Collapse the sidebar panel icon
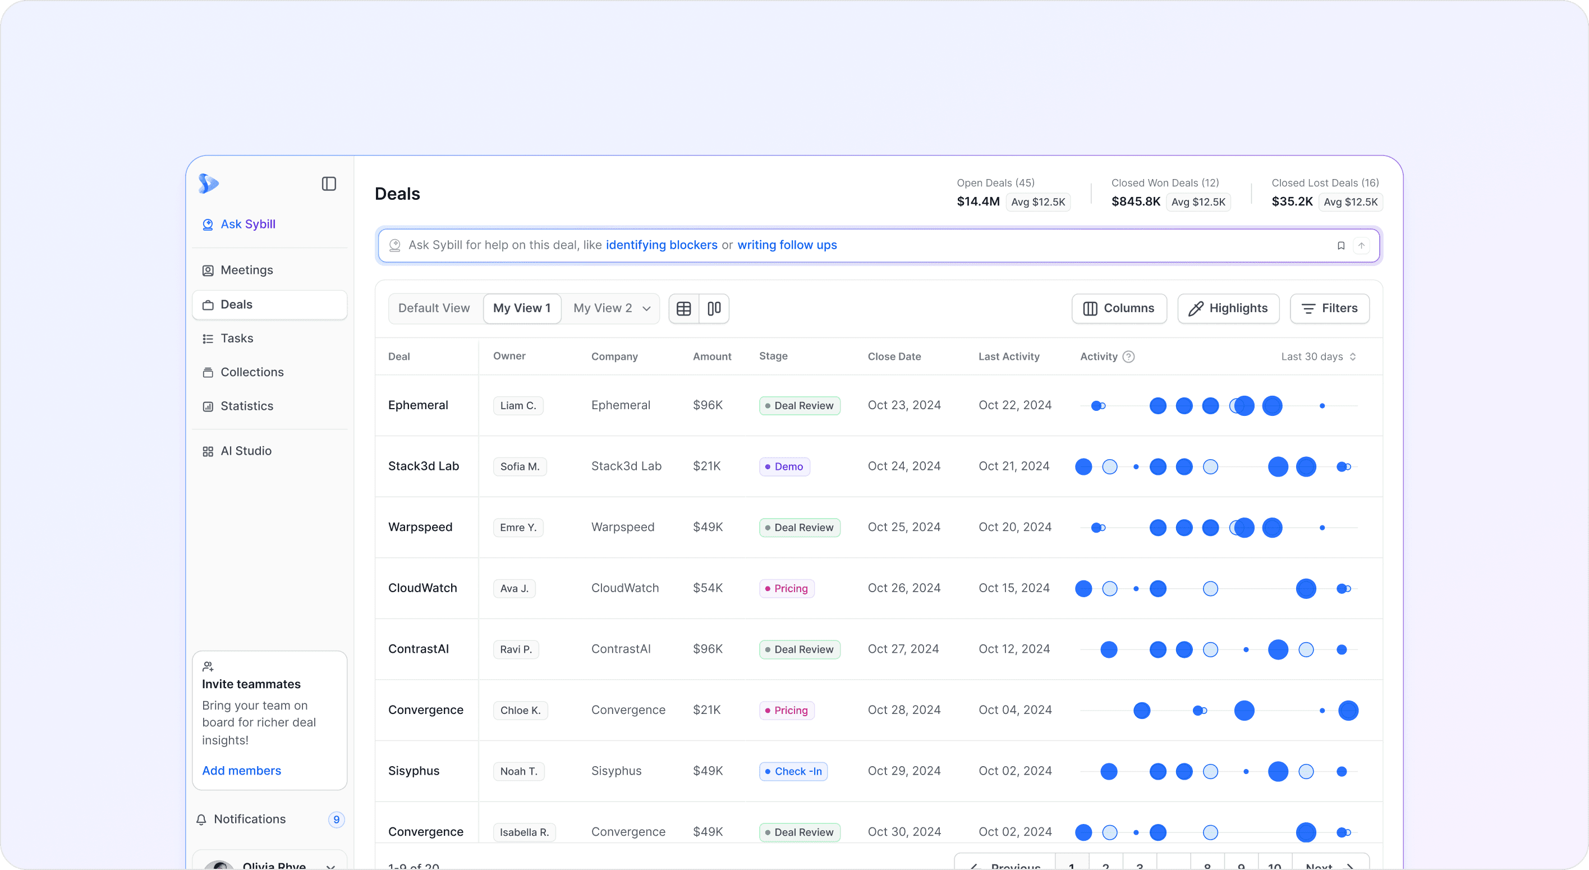The height and width of the screenshot is (870, 1589). tap(329, 184)
